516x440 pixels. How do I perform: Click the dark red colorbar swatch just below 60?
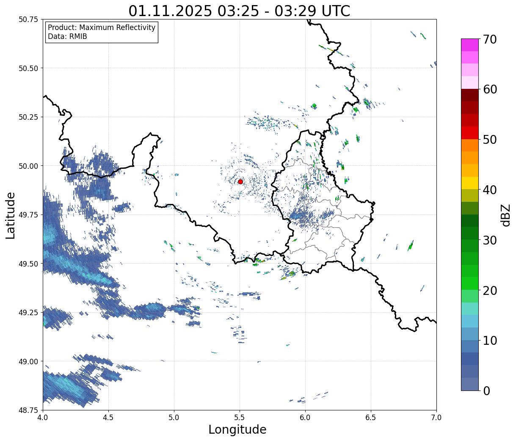pyautogui.click(x=470, y=95)
